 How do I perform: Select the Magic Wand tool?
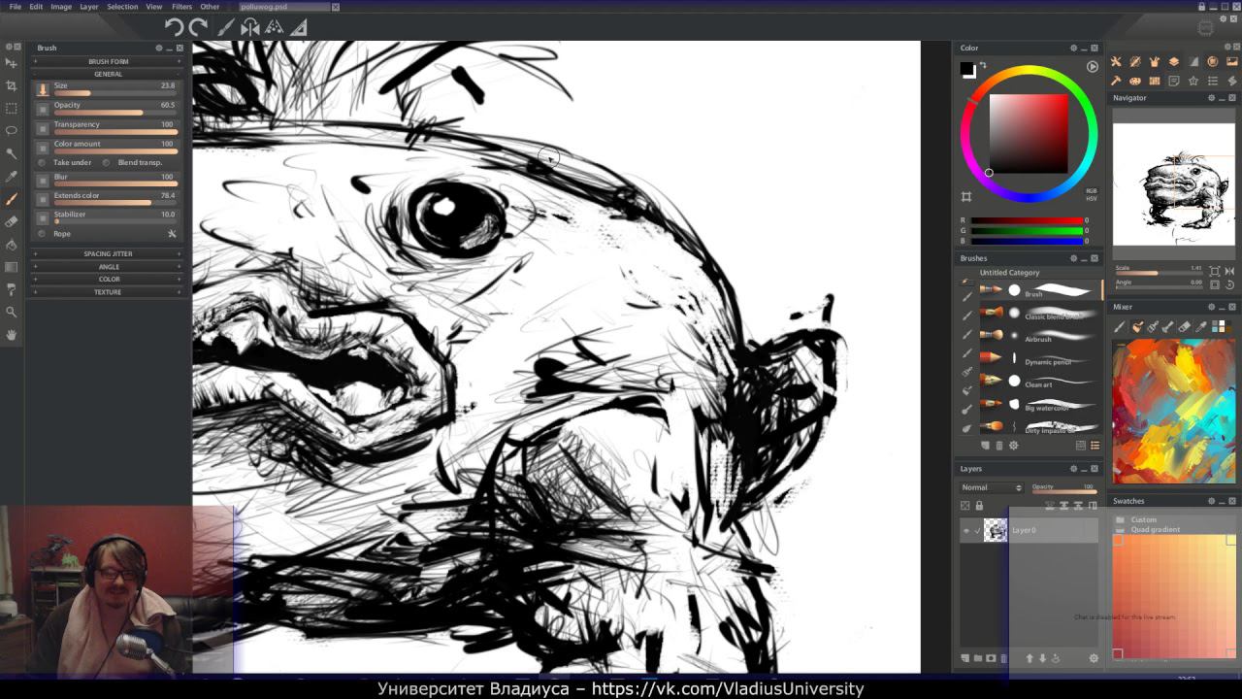(x=12, y=153)
